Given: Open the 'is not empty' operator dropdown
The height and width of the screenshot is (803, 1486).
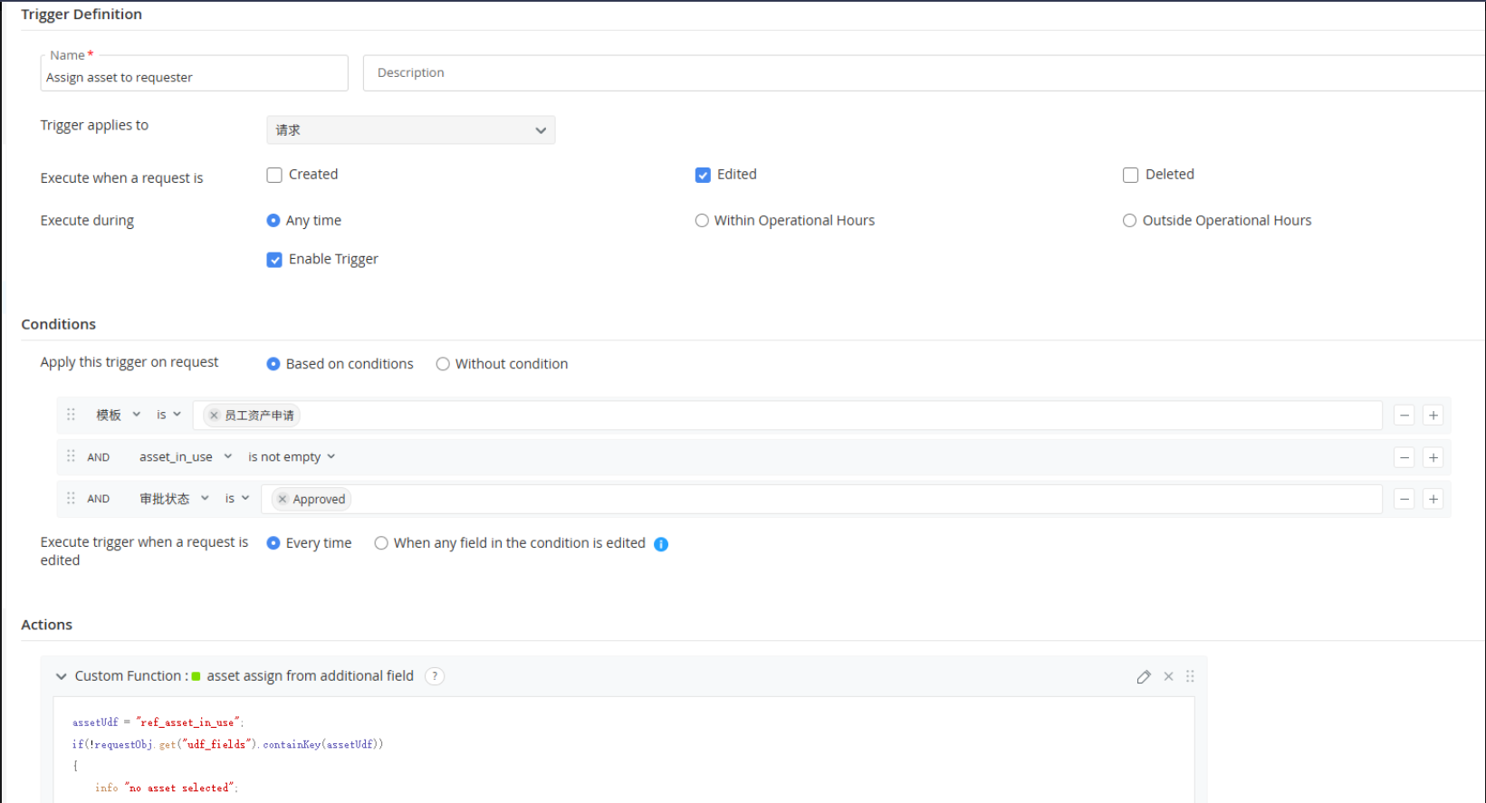Looking at the screenshot, I should click(292, 457).
